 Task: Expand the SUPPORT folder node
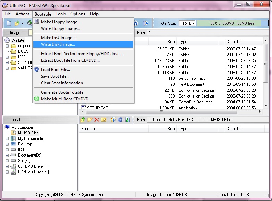7,62
